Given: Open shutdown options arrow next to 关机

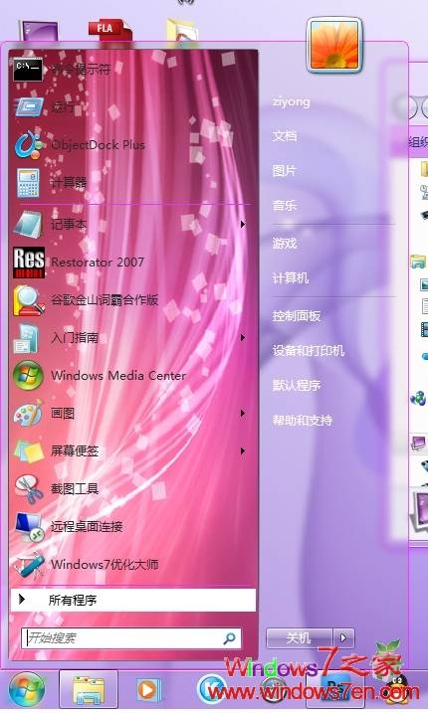Looking at the screenshot, I should [344, 638].
